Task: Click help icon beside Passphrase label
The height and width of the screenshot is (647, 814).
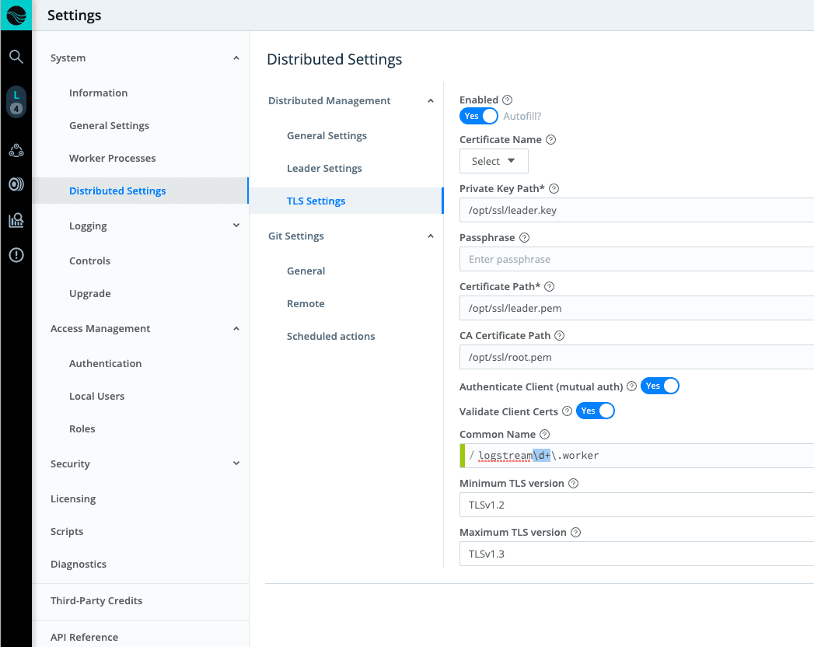Action: click(524, 238)
